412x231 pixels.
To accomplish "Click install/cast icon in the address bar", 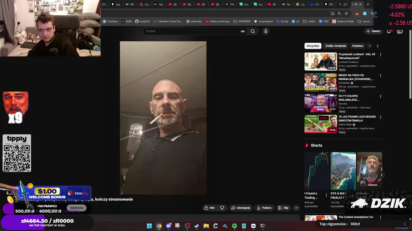I will [x=332, y=13].
